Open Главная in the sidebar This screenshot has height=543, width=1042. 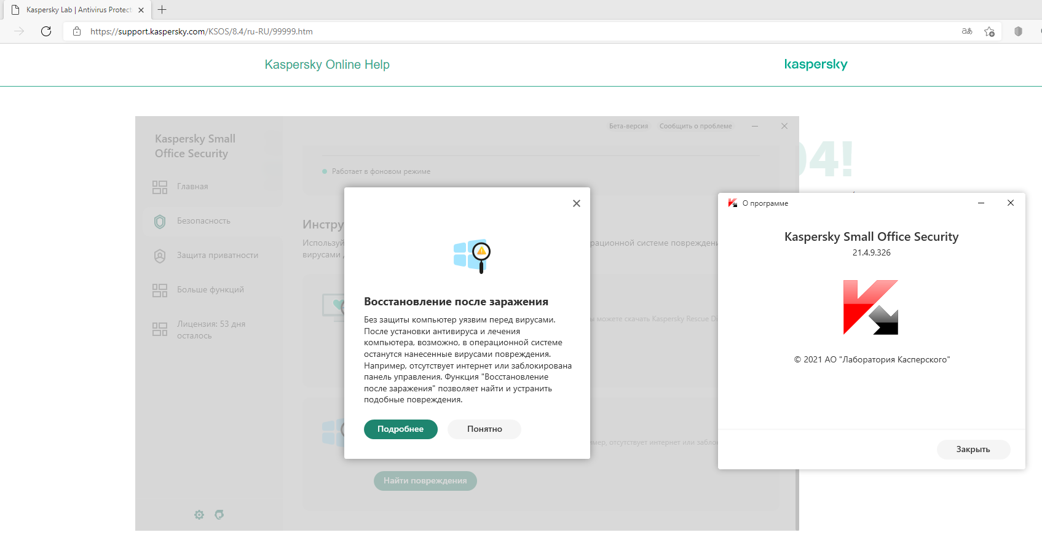pos(192,187)
